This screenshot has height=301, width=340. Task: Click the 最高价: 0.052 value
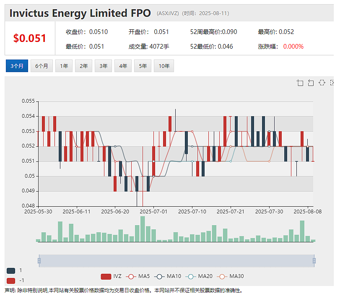[x=276, y=32]
